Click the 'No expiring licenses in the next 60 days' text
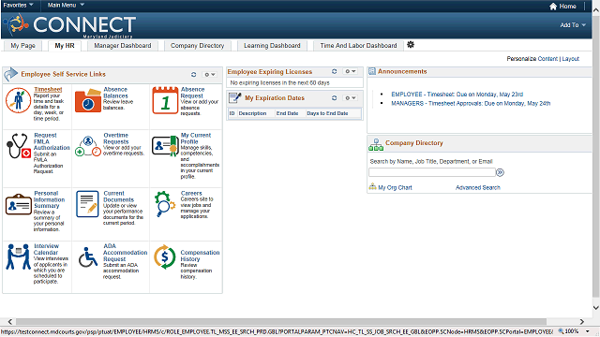Image resolution: width=600 pixels, height=337 pixels. pos(279,82)
